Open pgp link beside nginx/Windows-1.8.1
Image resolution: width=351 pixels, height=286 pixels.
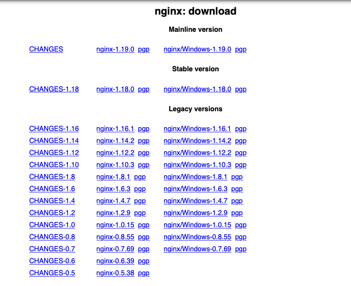point(237,177)
